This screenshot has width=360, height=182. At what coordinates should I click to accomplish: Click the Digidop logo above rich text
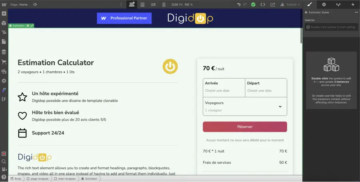[35, 157]
